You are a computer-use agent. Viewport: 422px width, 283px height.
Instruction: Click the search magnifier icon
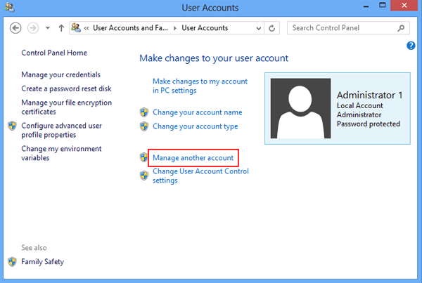coord(402,28)
